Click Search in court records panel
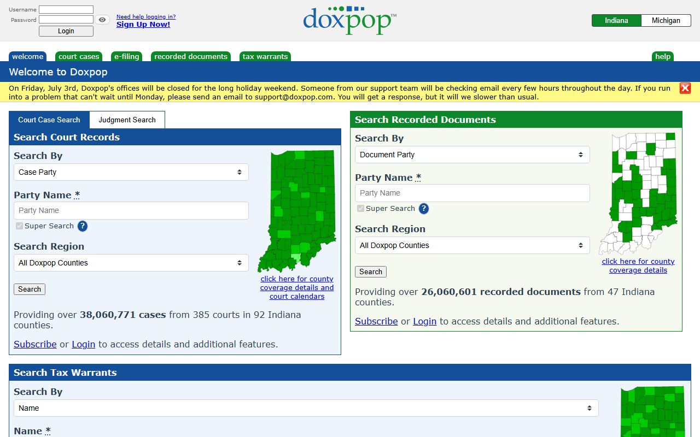 pos(30,289)
